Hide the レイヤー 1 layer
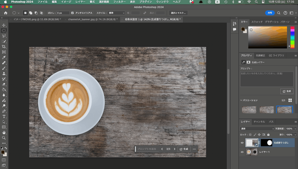Screen dimensions: 298x169 click(242, 152)
